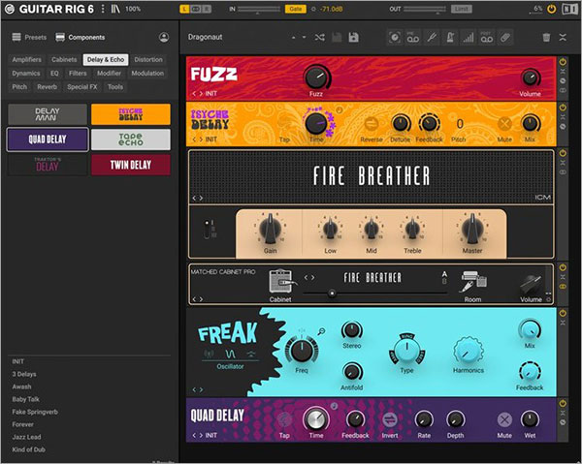Viewport: 582px width, 464px height.
Task: Click the Psyche Delay Reverse button
Action: click(372, 124)
